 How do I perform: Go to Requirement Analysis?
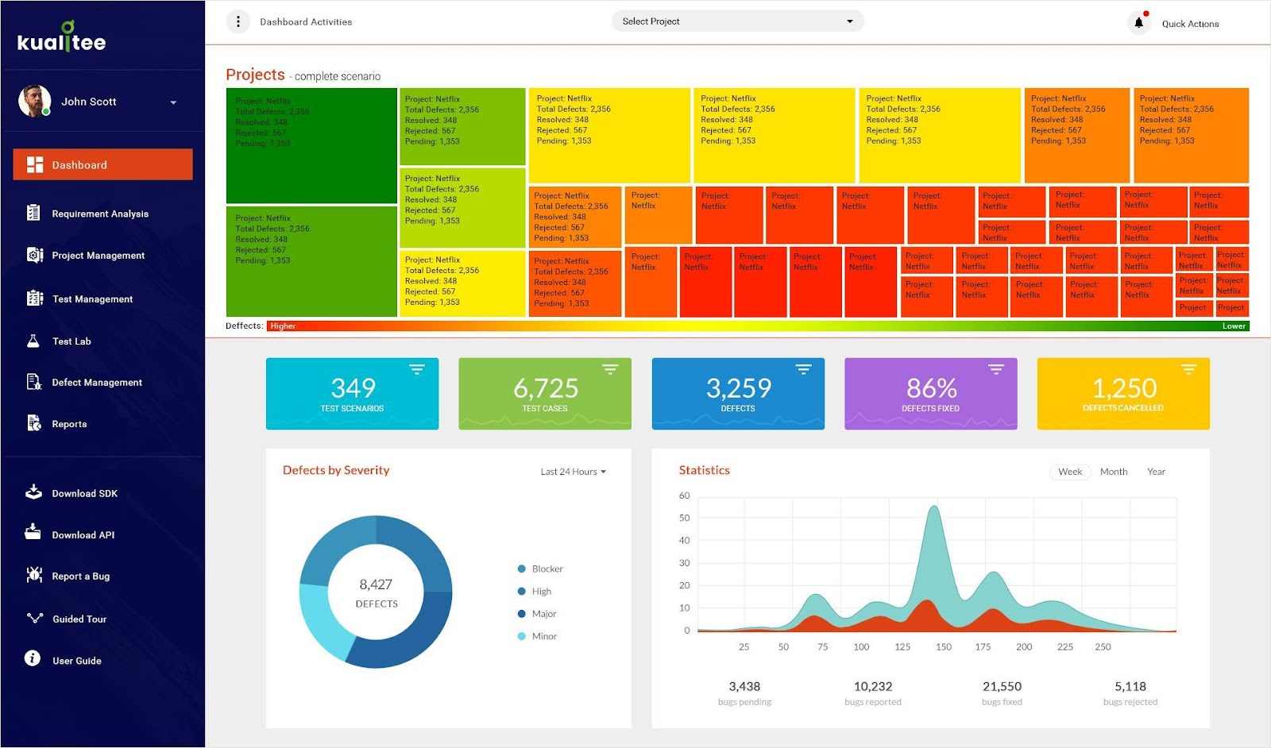(x=100, y=214)
